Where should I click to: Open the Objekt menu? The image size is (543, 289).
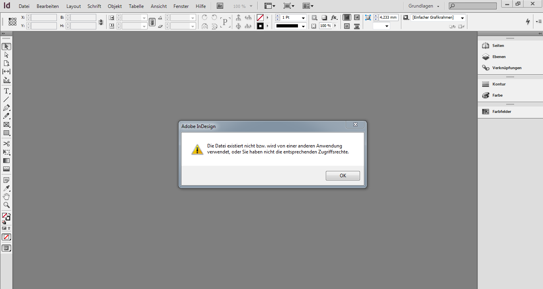click(x=115, y=6)
